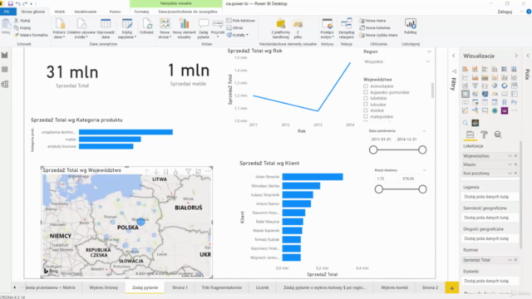Open Przełącz motyw themes

click(x=327, y=29)
